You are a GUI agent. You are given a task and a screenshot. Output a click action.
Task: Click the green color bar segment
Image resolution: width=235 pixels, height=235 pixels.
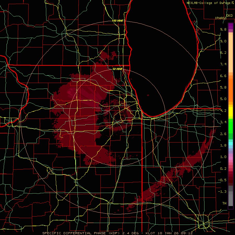231,126
